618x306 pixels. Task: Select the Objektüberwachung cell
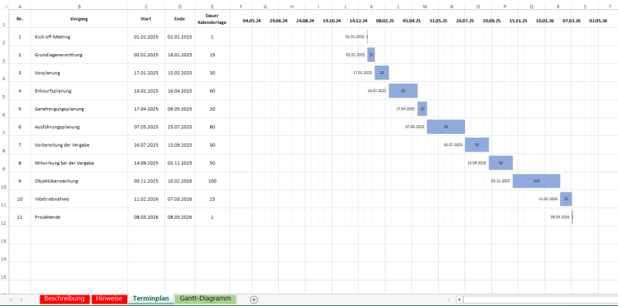pos(80,181)
